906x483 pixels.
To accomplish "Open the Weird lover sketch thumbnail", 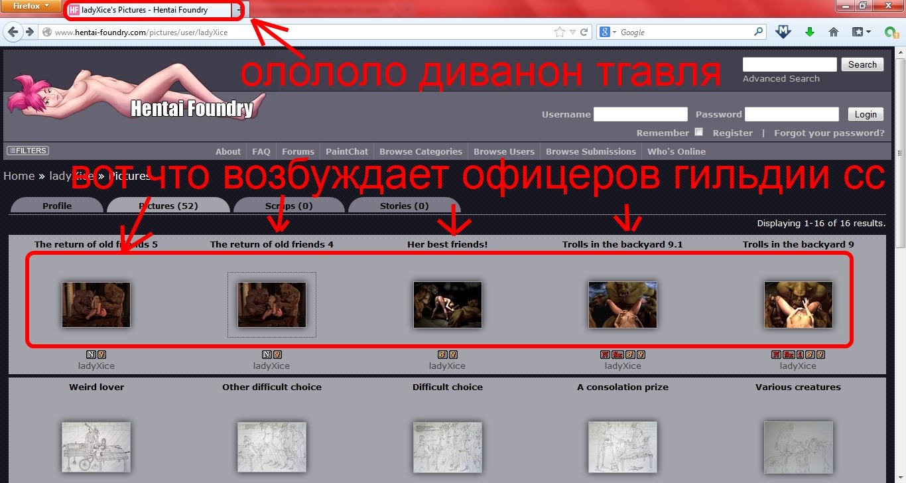I will tap(96, 447).
